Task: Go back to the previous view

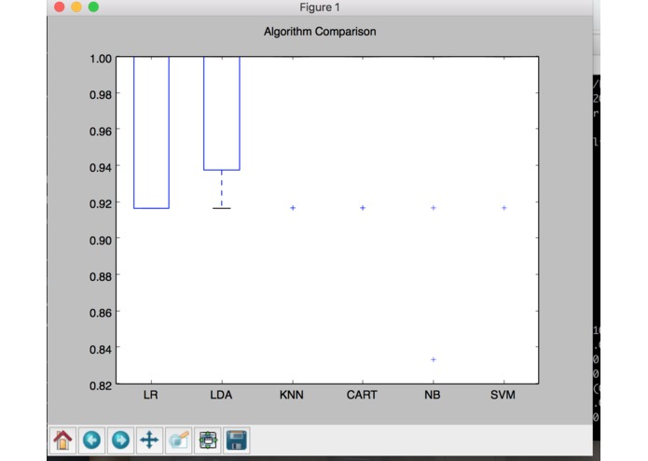Action: (91, 440)
